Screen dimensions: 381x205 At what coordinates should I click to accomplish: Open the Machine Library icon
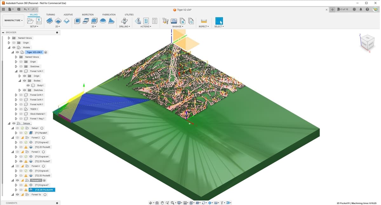point(174,21)
